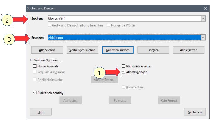The width and height of the screenshot is (216, 125).
Task: Enable Rückwärts ersetzen checkbox
Action: (x=123, y=66)
